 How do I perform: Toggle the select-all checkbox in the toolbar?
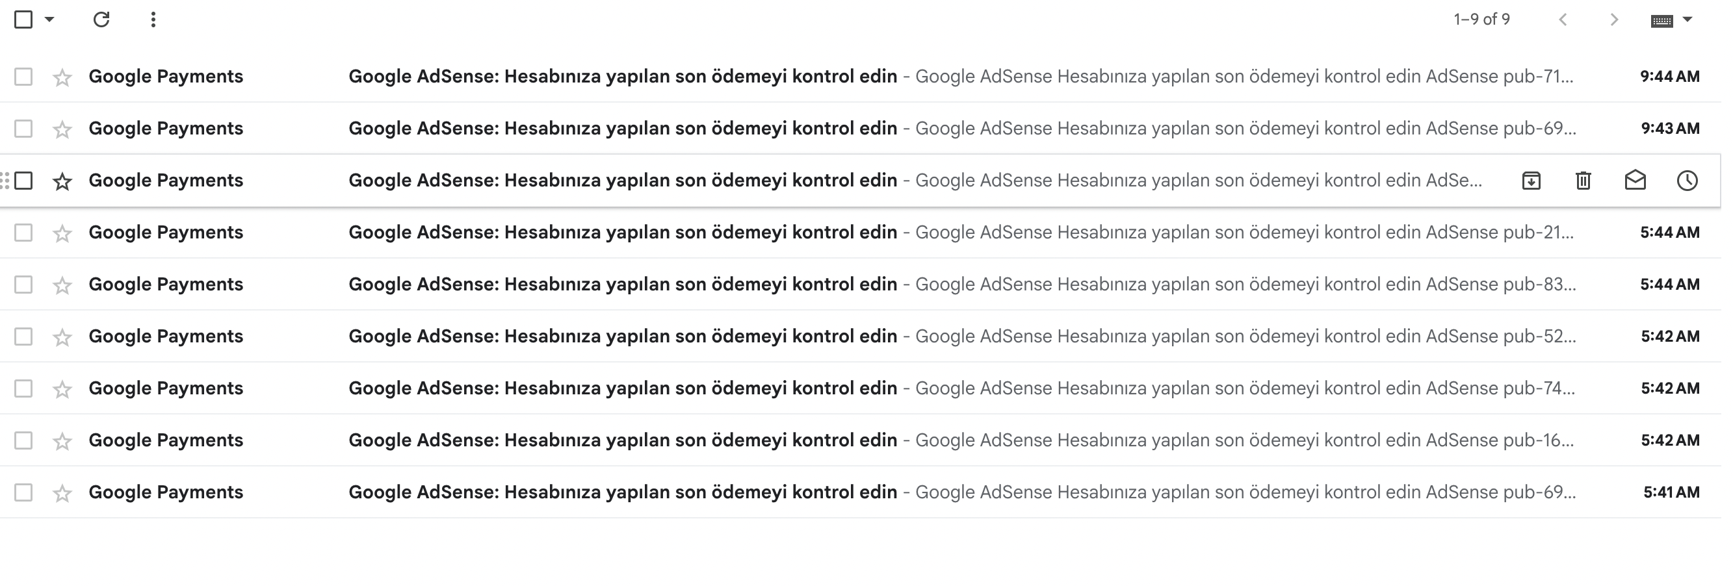click(x=23, y=19)
